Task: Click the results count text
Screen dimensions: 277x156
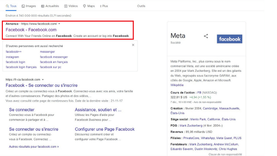Action: coord(38,16)
